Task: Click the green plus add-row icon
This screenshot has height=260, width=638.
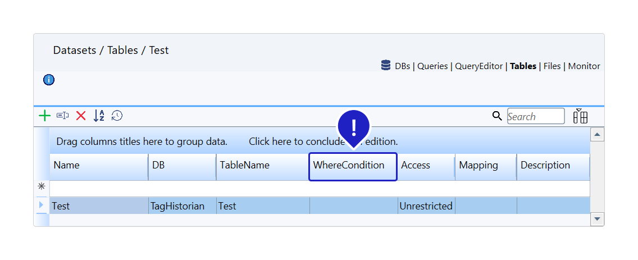Action: (44, 116)
